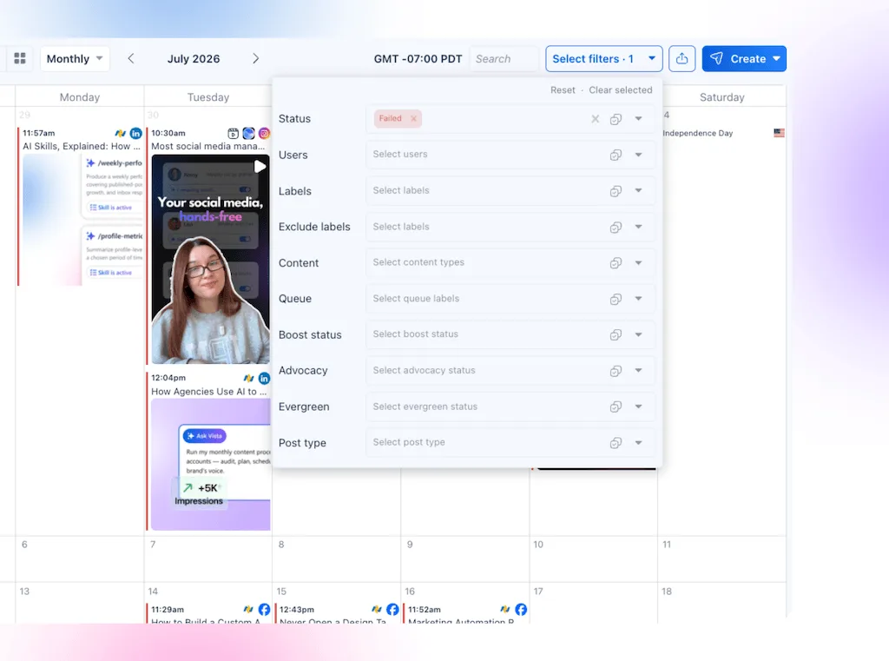
Task: Expand the Boost status dropdown arrow
Action: (638, 334)
